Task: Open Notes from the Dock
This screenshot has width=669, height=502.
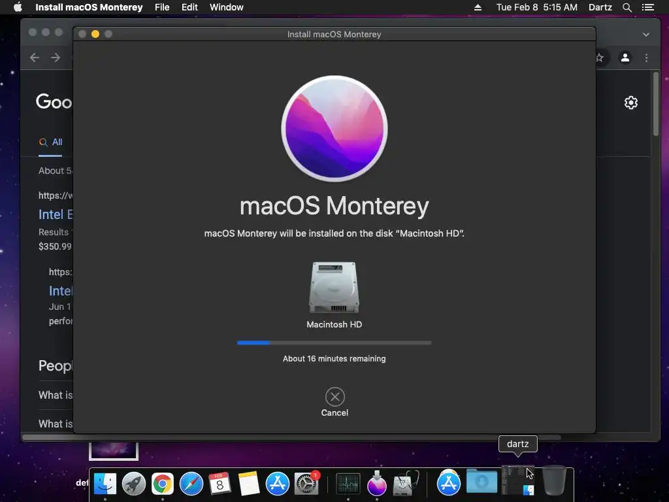Action: pyautogui.click(x=249, y=484)
